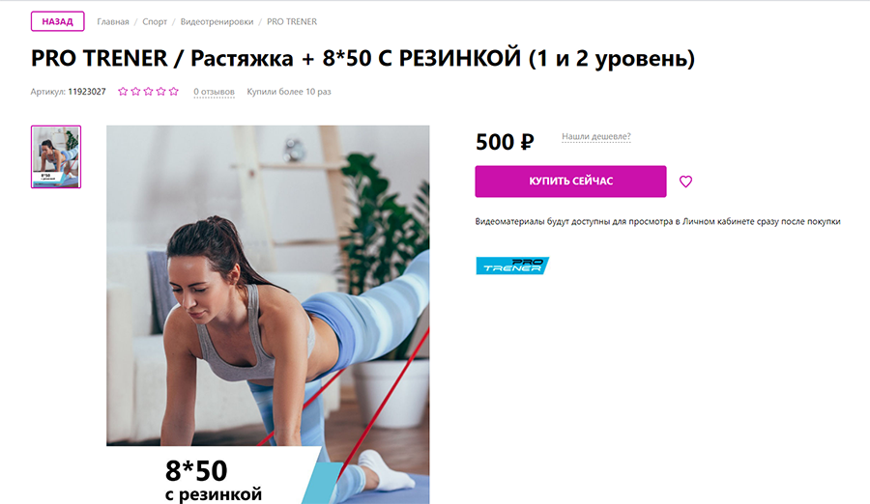870x504 pixels.
Task: Click Нашли дешевле? link
Action: pos(595,136)
